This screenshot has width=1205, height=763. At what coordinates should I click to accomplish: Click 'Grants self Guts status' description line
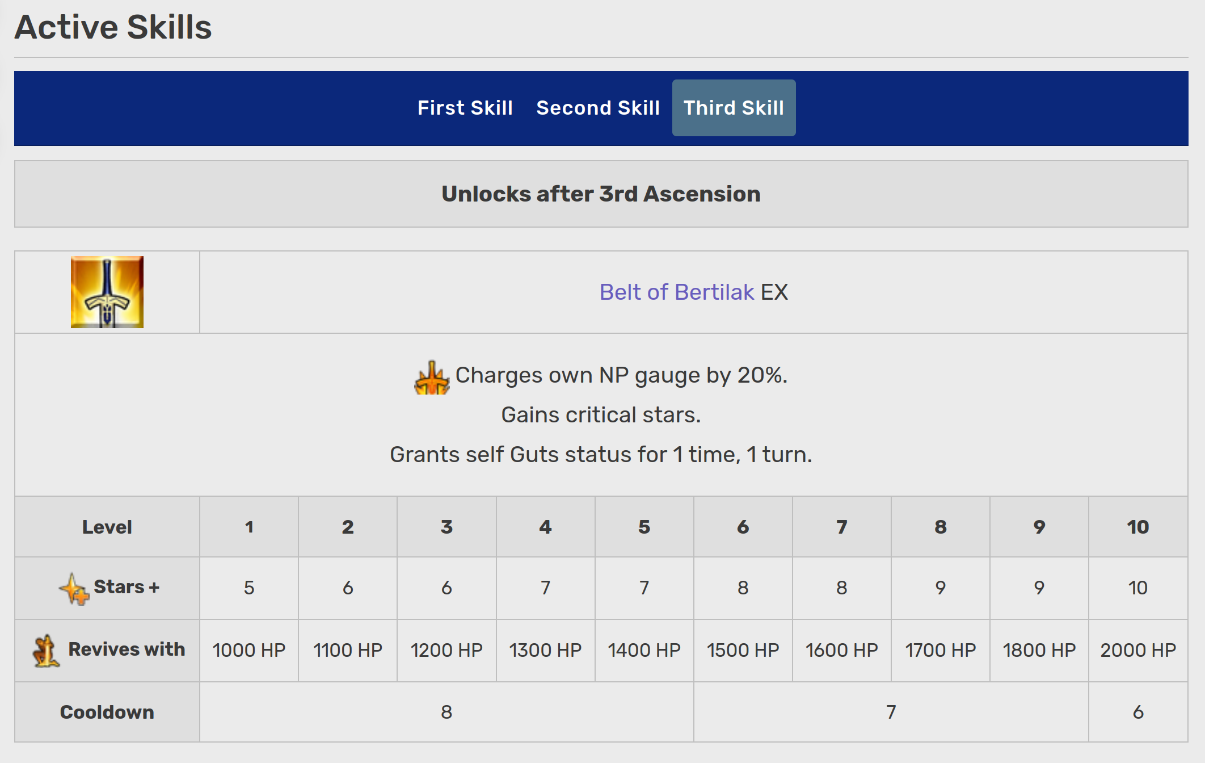point(601,455)
